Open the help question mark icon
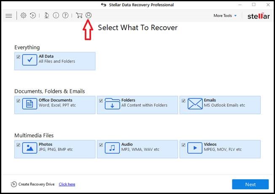 tap(65, 16)
